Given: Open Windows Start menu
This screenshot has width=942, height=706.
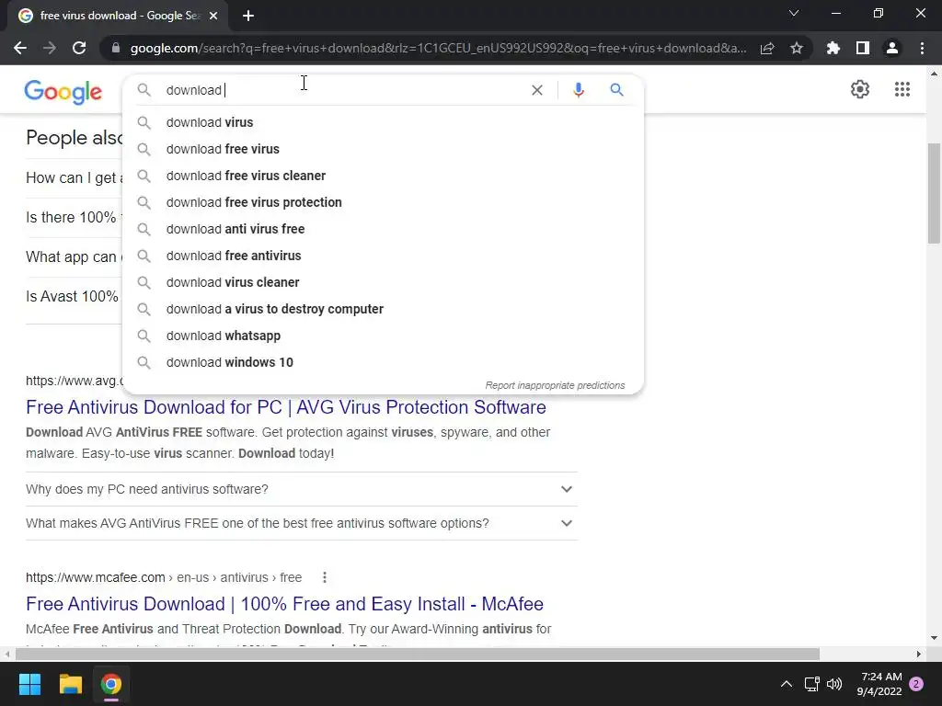Looking at the screenshot, I should [29, 684].
